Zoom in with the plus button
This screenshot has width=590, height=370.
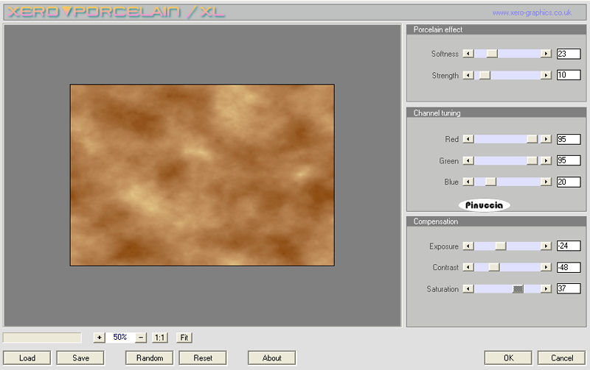pyautogui.click(x=99, y=338)
